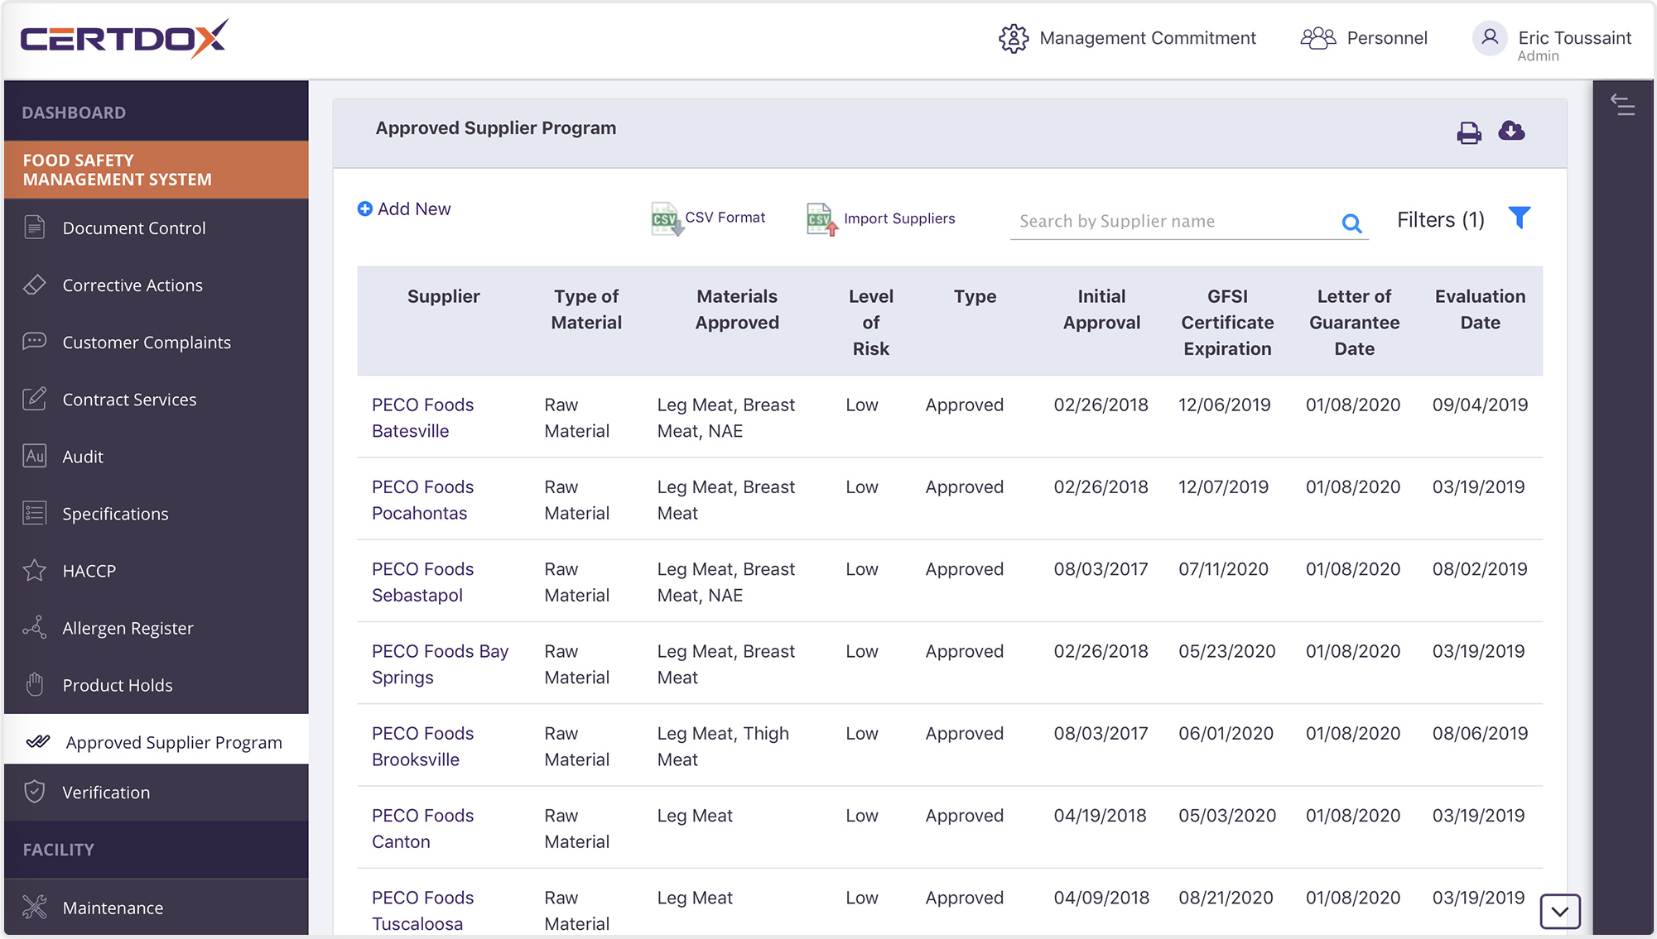Click the CERTDOX logo

tap(124, 38)
